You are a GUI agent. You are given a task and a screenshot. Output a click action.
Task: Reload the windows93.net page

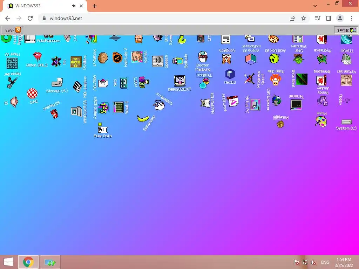coord(30,18)
